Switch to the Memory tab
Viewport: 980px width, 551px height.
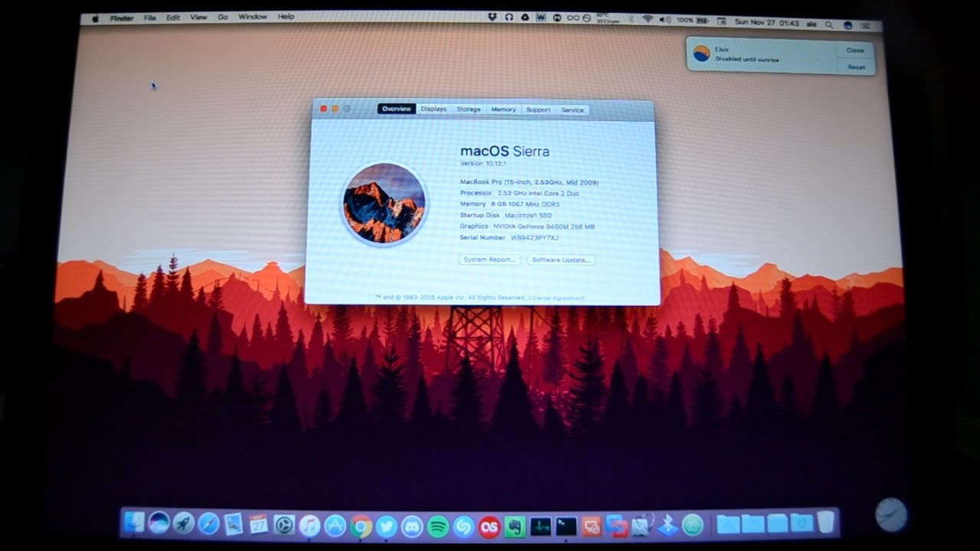503,109
